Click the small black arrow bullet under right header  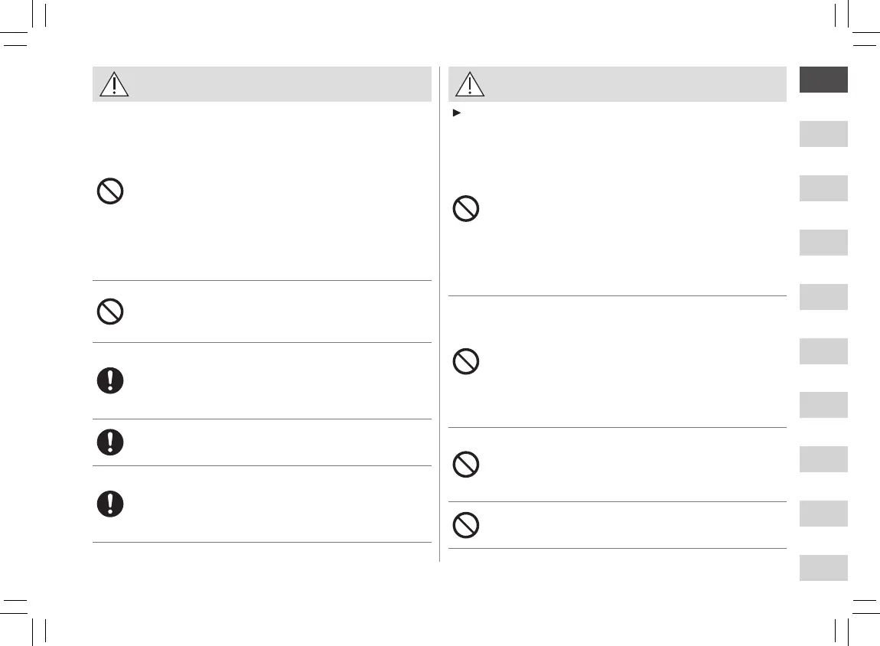coord(455,113)
